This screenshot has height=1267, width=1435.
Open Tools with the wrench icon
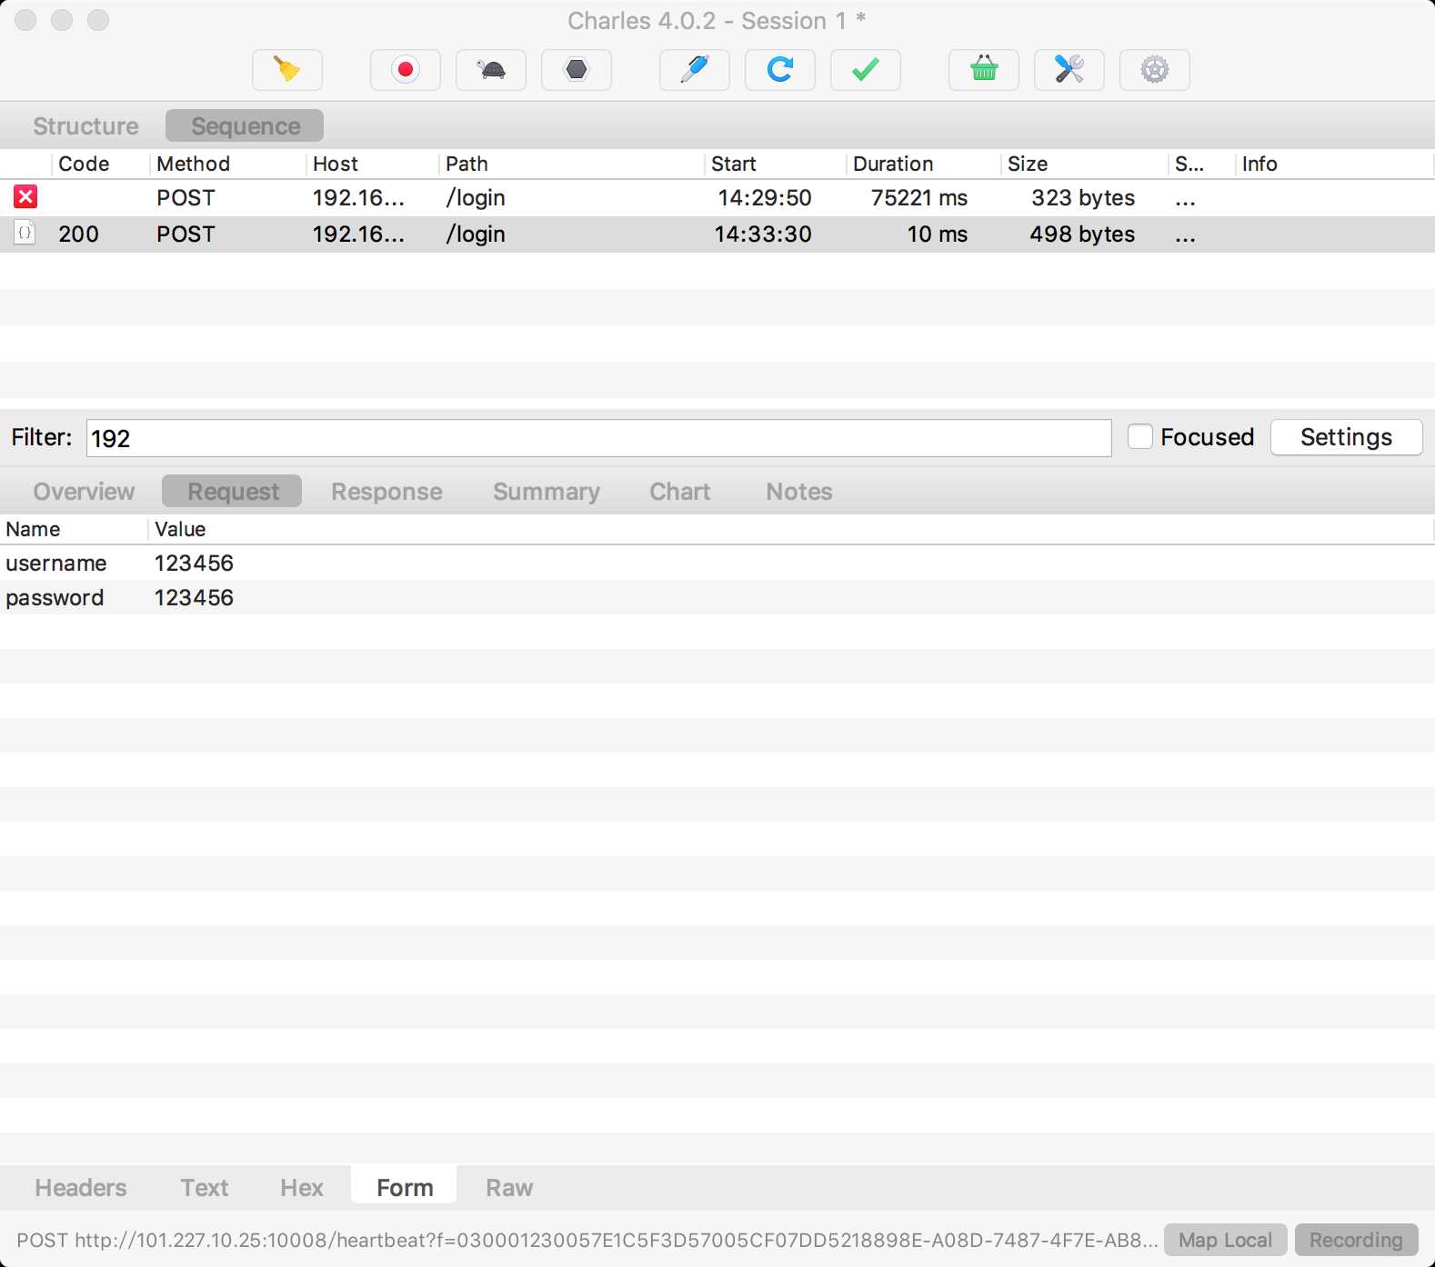[1069, 70]
